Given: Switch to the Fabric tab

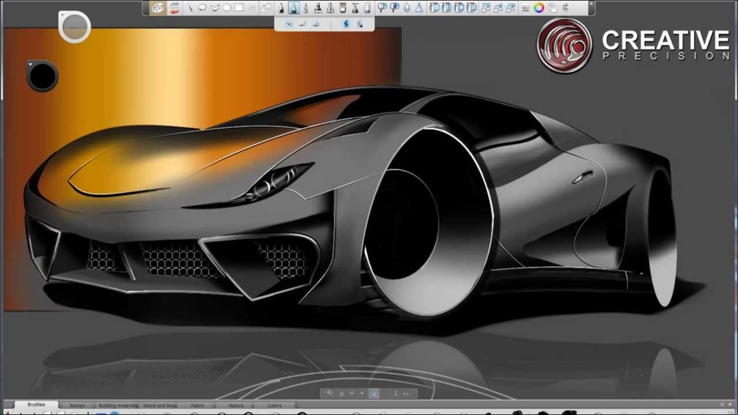Looking at the screenshot, I should coord(198,405).
